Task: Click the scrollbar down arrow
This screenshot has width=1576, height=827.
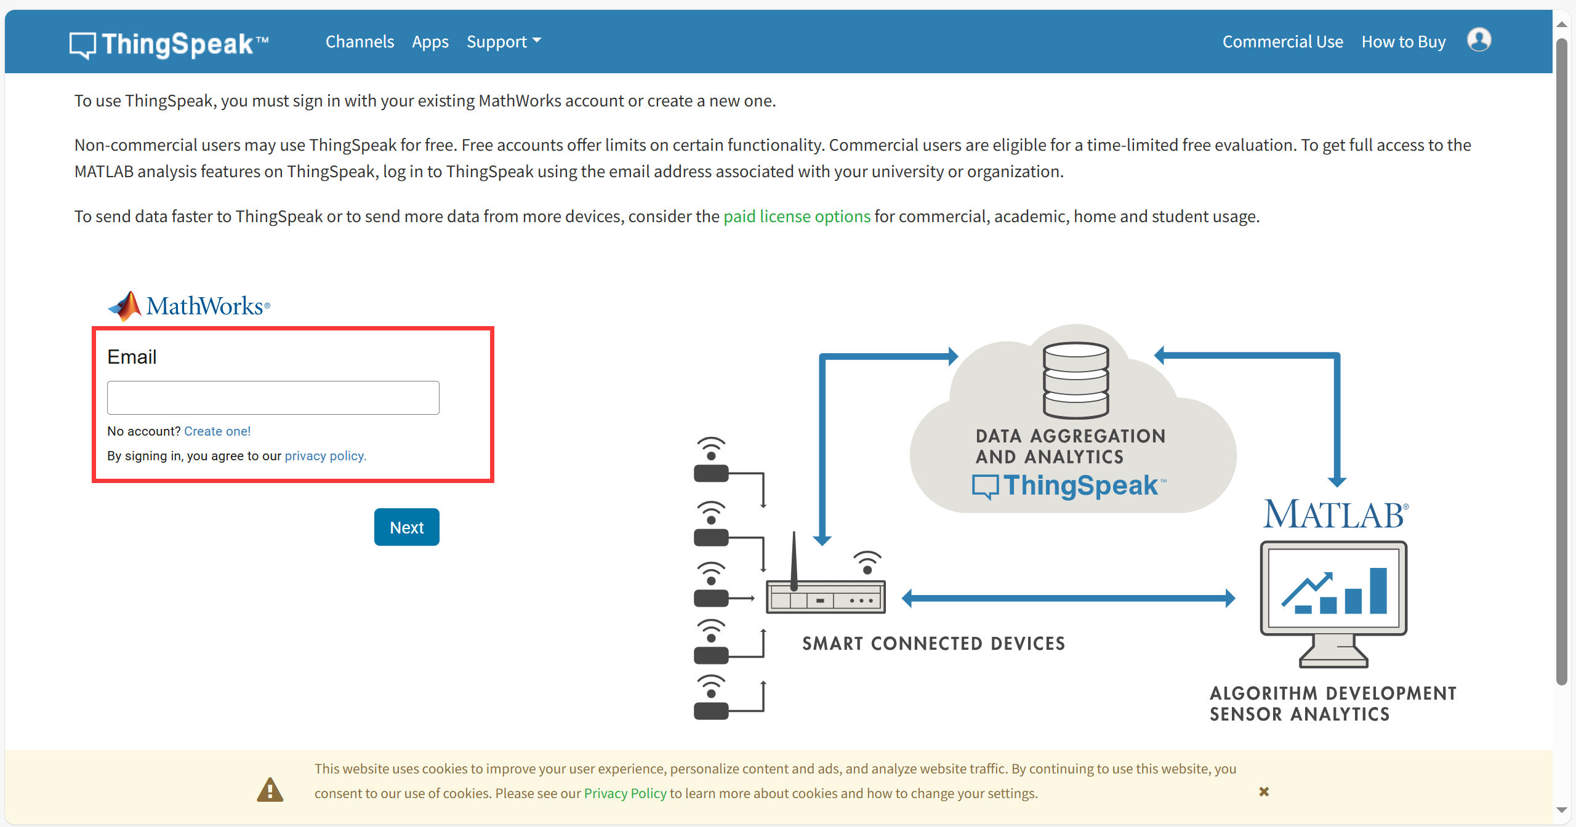Action: pos(1561,810)
